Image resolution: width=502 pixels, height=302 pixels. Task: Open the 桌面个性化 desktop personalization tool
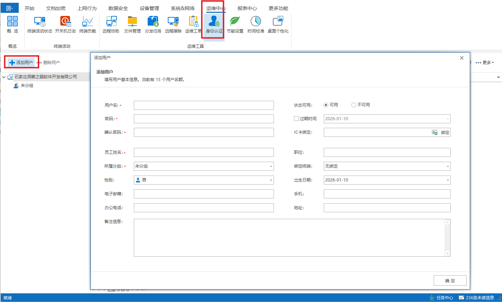click(x=277, y=24)
